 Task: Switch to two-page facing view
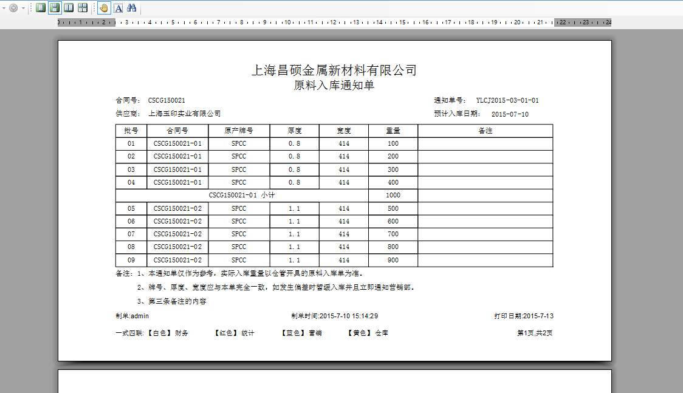click(x=68, y=7)
